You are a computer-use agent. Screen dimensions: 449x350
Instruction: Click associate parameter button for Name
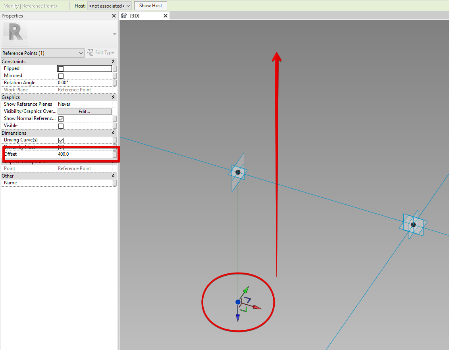[115, 183]
